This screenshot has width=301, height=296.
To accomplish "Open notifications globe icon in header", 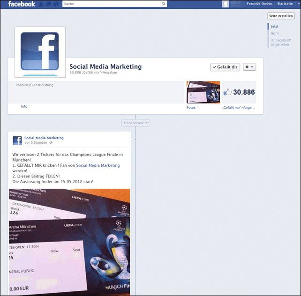I will (56, 4).
